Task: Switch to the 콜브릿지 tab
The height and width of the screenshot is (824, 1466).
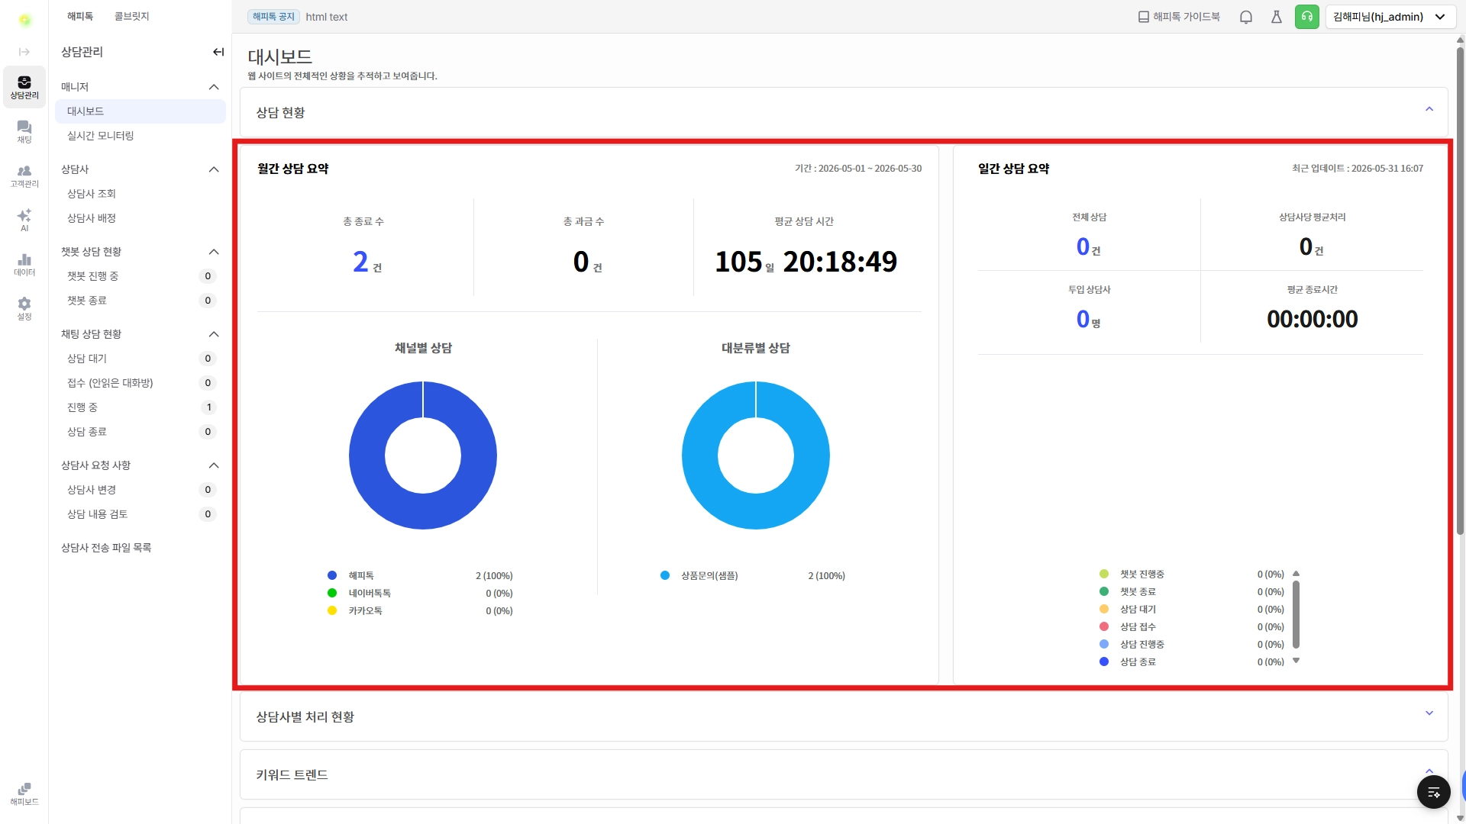Action: pyautogui.click(x=132, y=16)
